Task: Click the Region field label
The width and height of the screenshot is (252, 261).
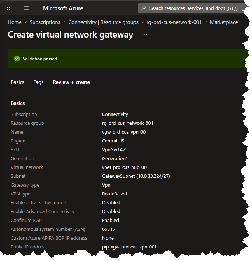Action: (x=18, y=141)
